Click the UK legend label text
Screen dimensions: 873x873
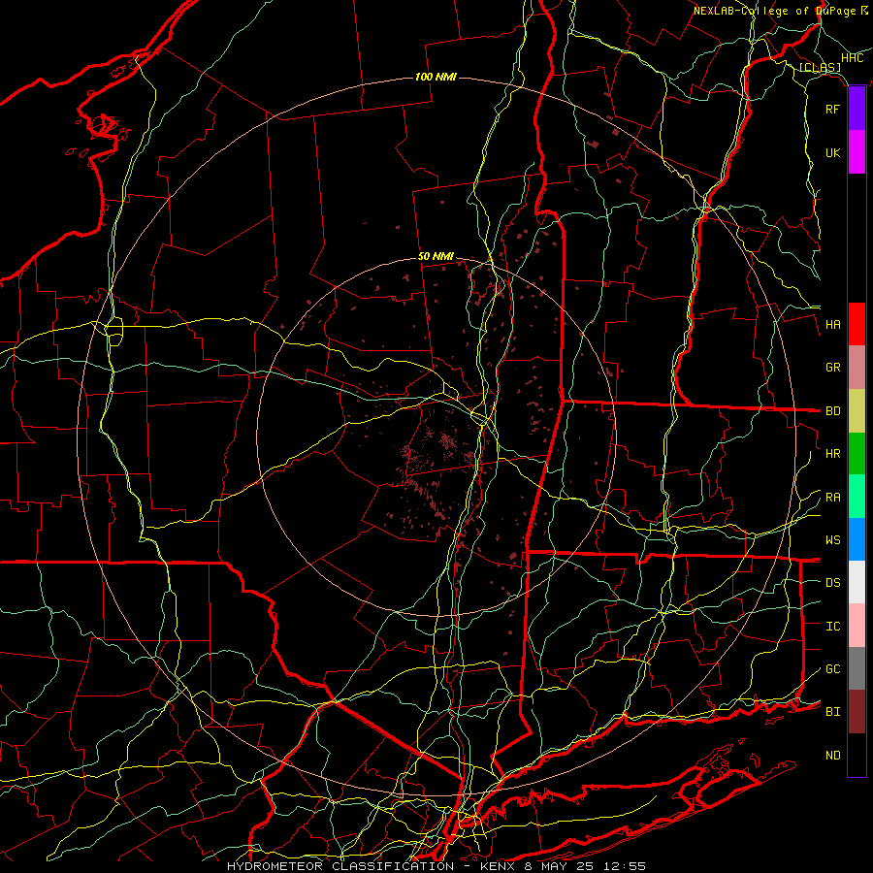[833, 152]
